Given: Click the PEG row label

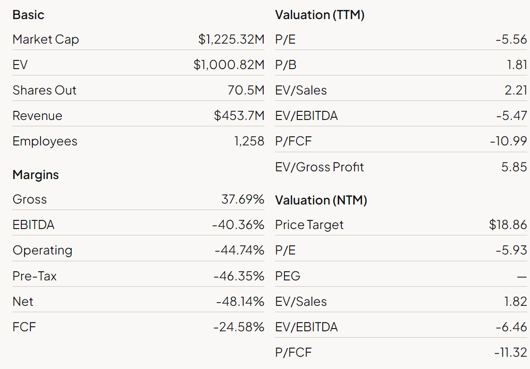Looking at the screenshot, I should pyautogui.click(x=288, y=276).
